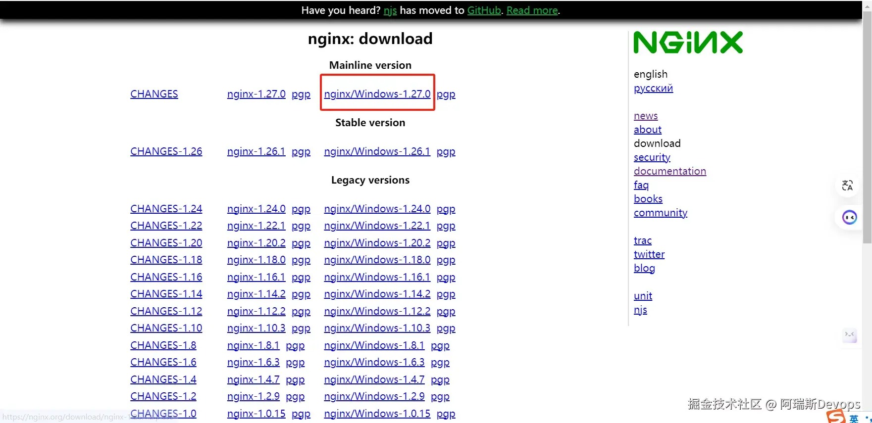Open the purple assistant face icon
Image resolution: width=872 pixels, height=423 pixels.
849,217
